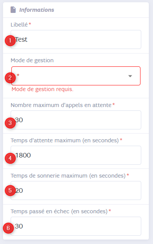Click the document icon beside Informations

tap(13, 10)
